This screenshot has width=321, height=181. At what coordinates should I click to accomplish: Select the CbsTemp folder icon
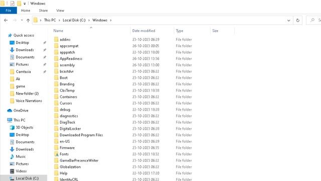(x=56, y=90)
